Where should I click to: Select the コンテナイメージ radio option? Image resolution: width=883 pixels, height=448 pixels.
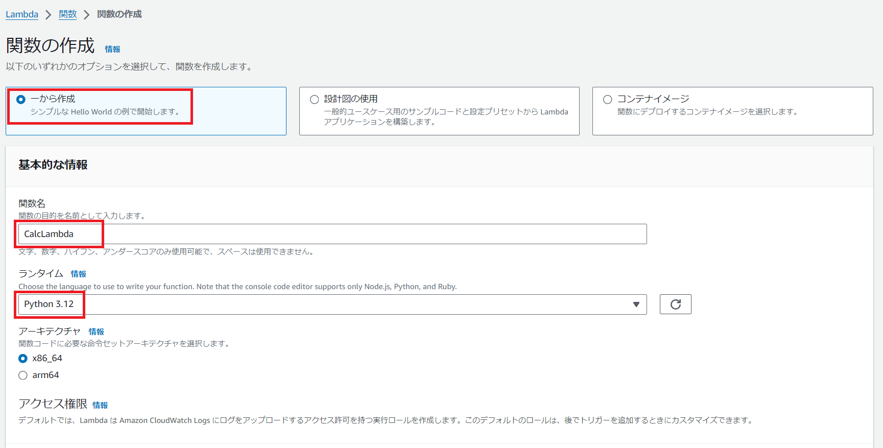(x=608, y=100)
